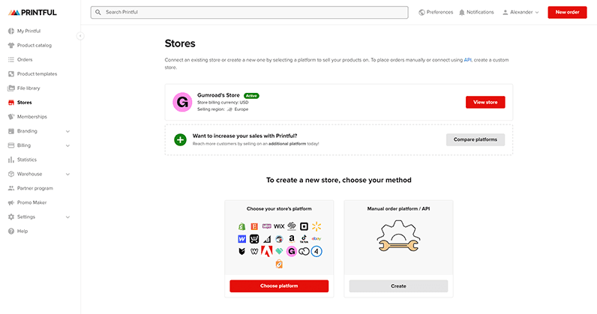The width and height of the screenshot is (597, 314).
Task: Click the Square platform icon
Action: click(304, 226)
